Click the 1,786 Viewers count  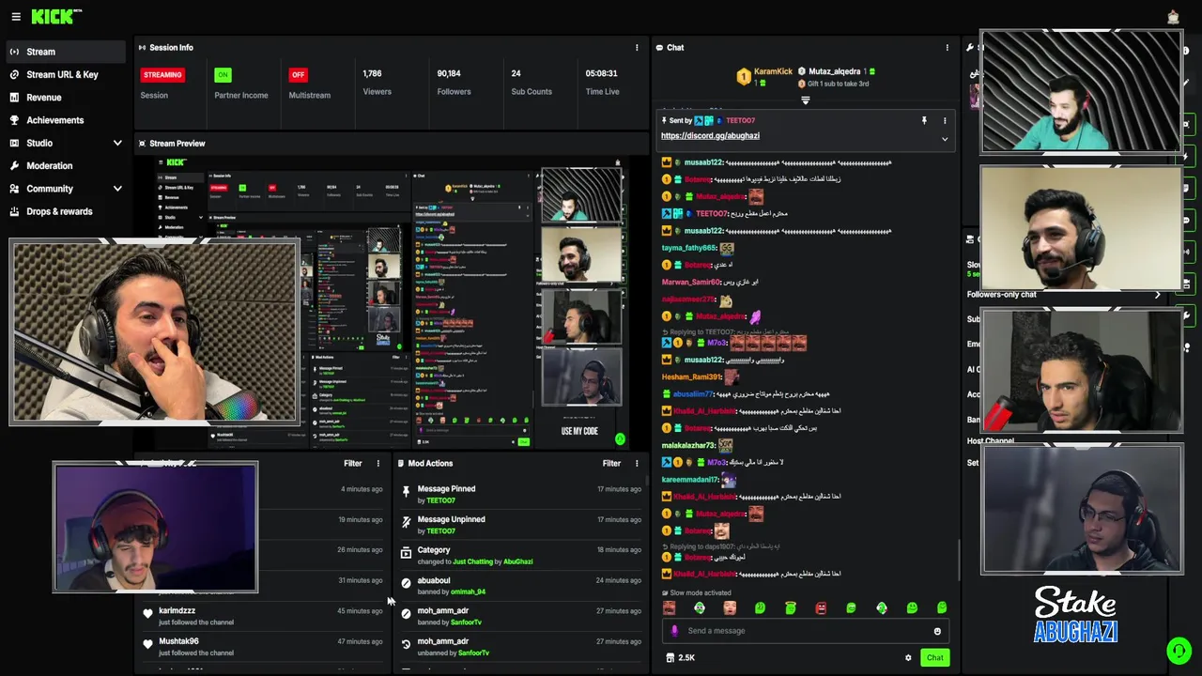[x=372, y=73]
